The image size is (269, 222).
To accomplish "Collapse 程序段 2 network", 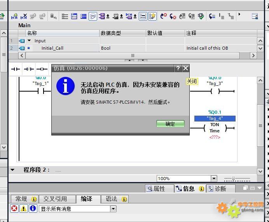I will tap(12, 170).
